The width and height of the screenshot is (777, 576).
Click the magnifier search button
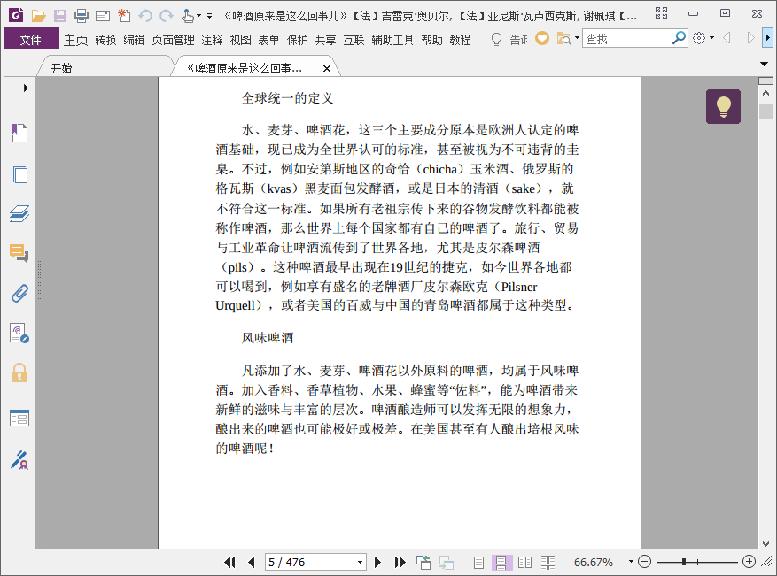(x=679, y=38)
